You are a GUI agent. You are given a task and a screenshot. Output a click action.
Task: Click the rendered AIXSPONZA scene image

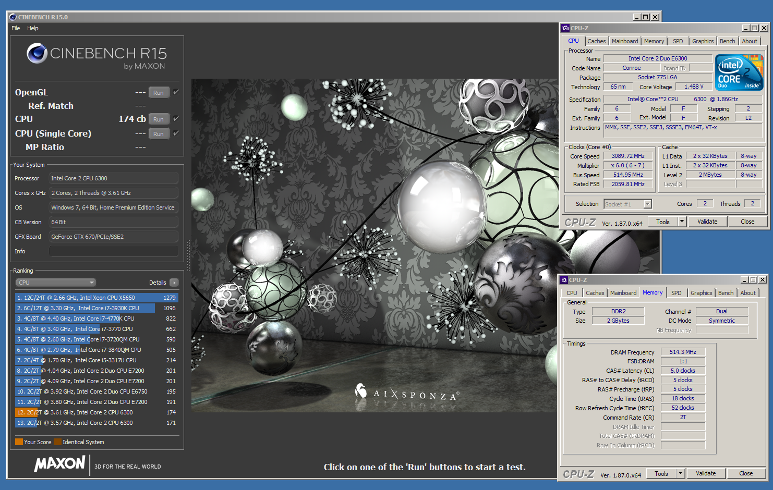[374, 246]
